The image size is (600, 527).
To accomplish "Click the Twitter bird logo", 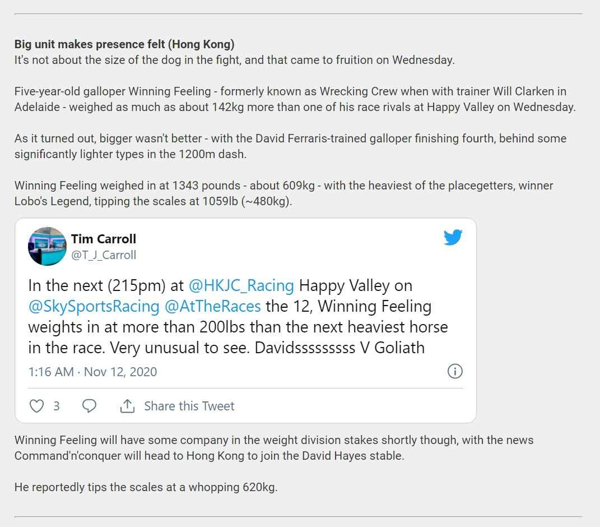I will click(453, 238).
